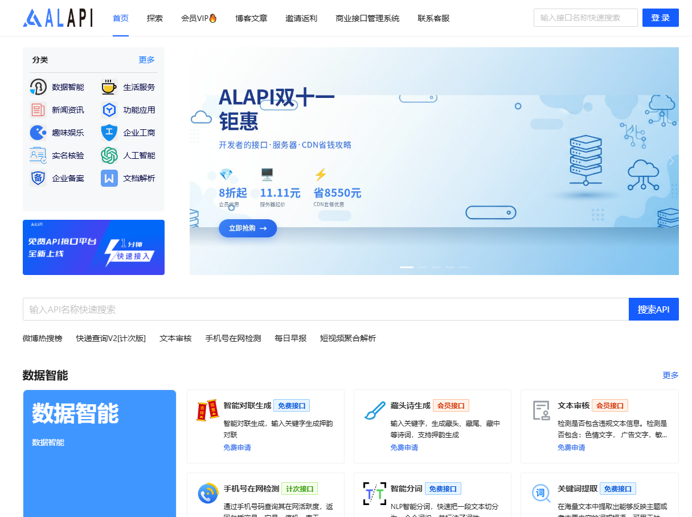Click 手机号在网检测 quick search tag

pos(233,338)
